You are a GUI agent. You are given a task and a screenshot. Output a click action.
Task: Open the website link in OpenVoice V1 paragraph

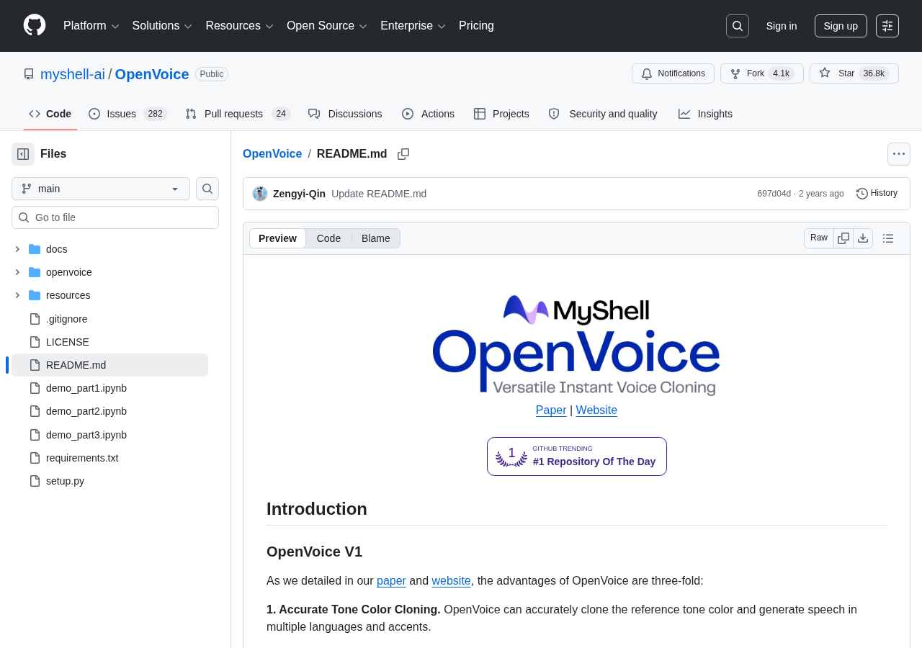pyautogui.click(x=451, y=581)
